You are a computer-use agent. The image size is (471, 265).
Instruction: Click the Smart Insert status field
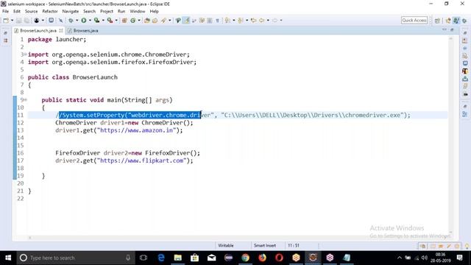[x=265, y=245]
